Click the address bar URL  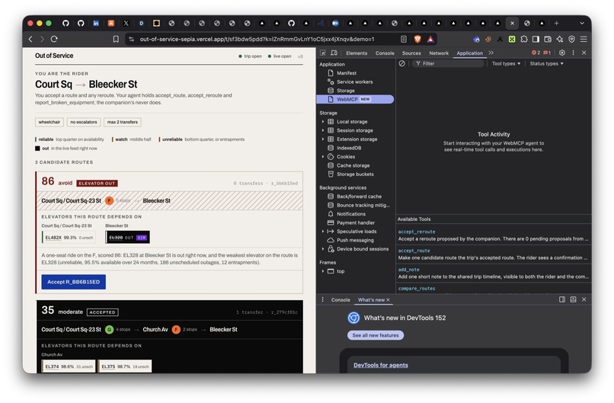(257, 39)
